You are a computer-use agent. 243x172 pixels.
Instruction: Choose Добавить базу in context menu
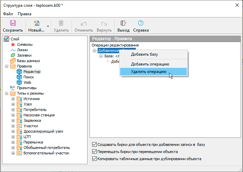(144, 54)
